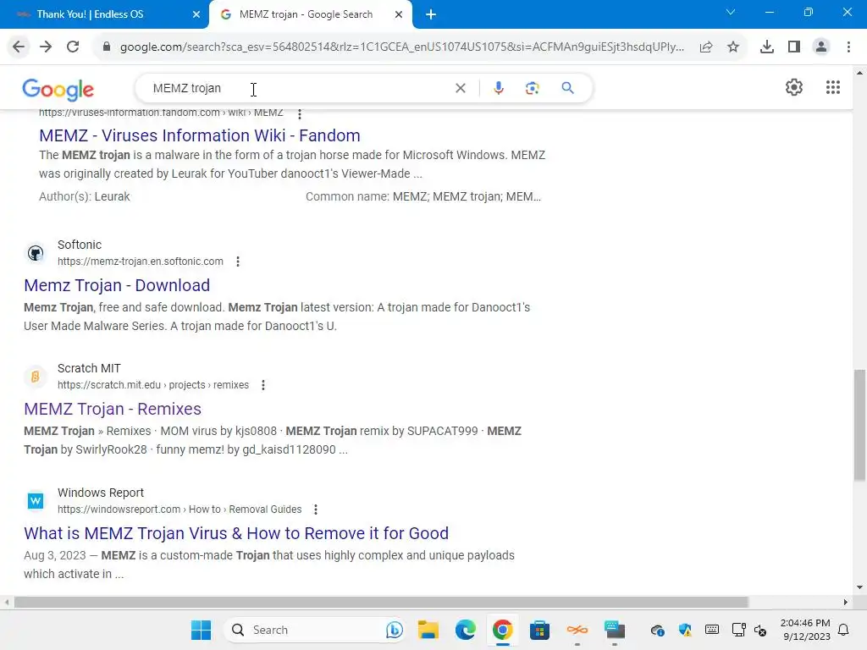Viewport: 867px width, 650px height.
Task: Open the clock and date panel
Action: point(805,630)
